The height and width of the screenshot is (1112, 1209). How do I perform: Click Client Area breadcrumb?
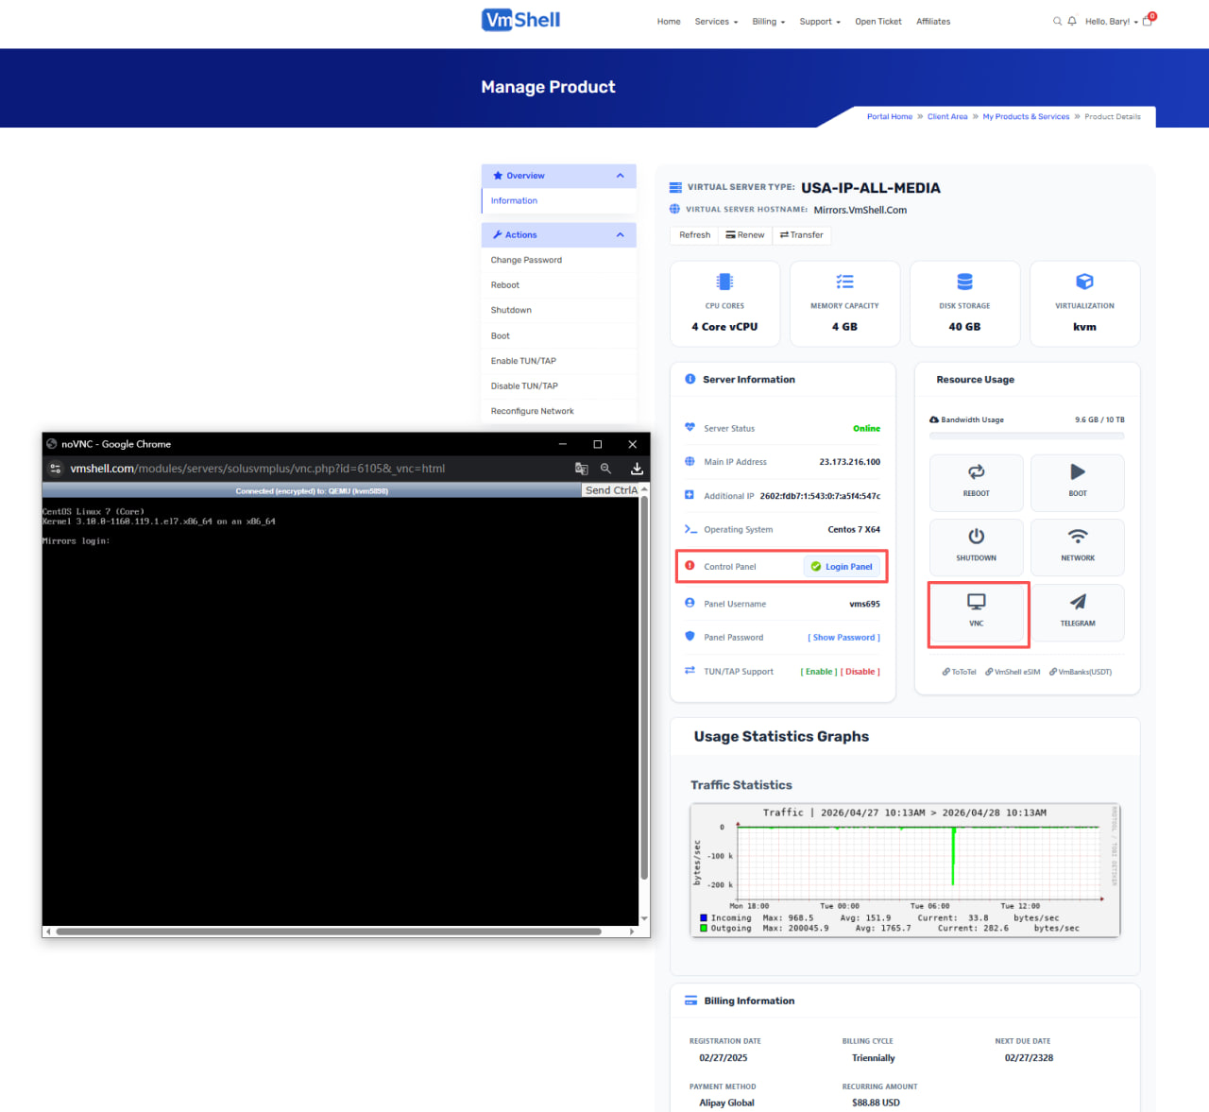(x=947, y=117)
